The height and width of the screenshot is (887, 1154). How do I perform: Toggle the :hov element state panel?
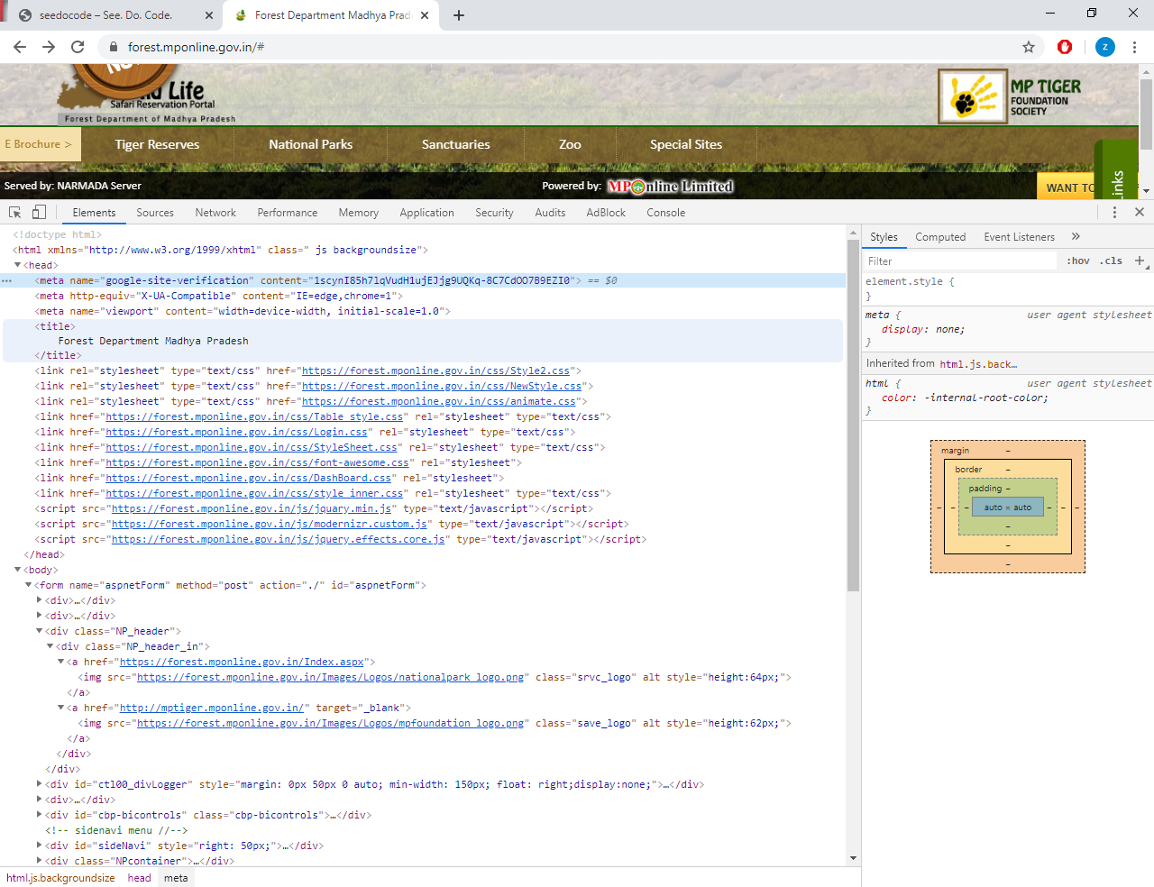click(x=1078, y=261)
